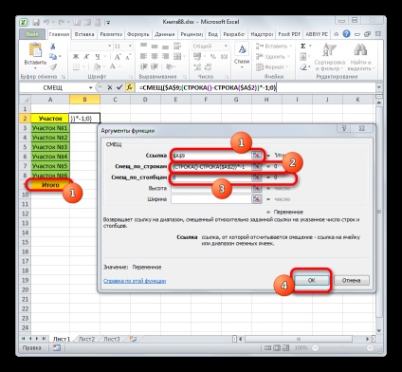
Task: Expand the Name Box dropdown arrow
Action: coord(91,87)
